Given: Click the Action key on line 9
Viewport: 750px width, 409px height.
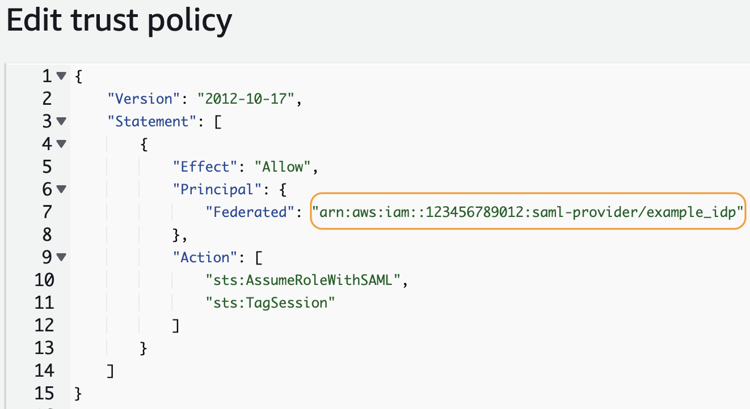Looking at the screenshot, I should [203, 257].
